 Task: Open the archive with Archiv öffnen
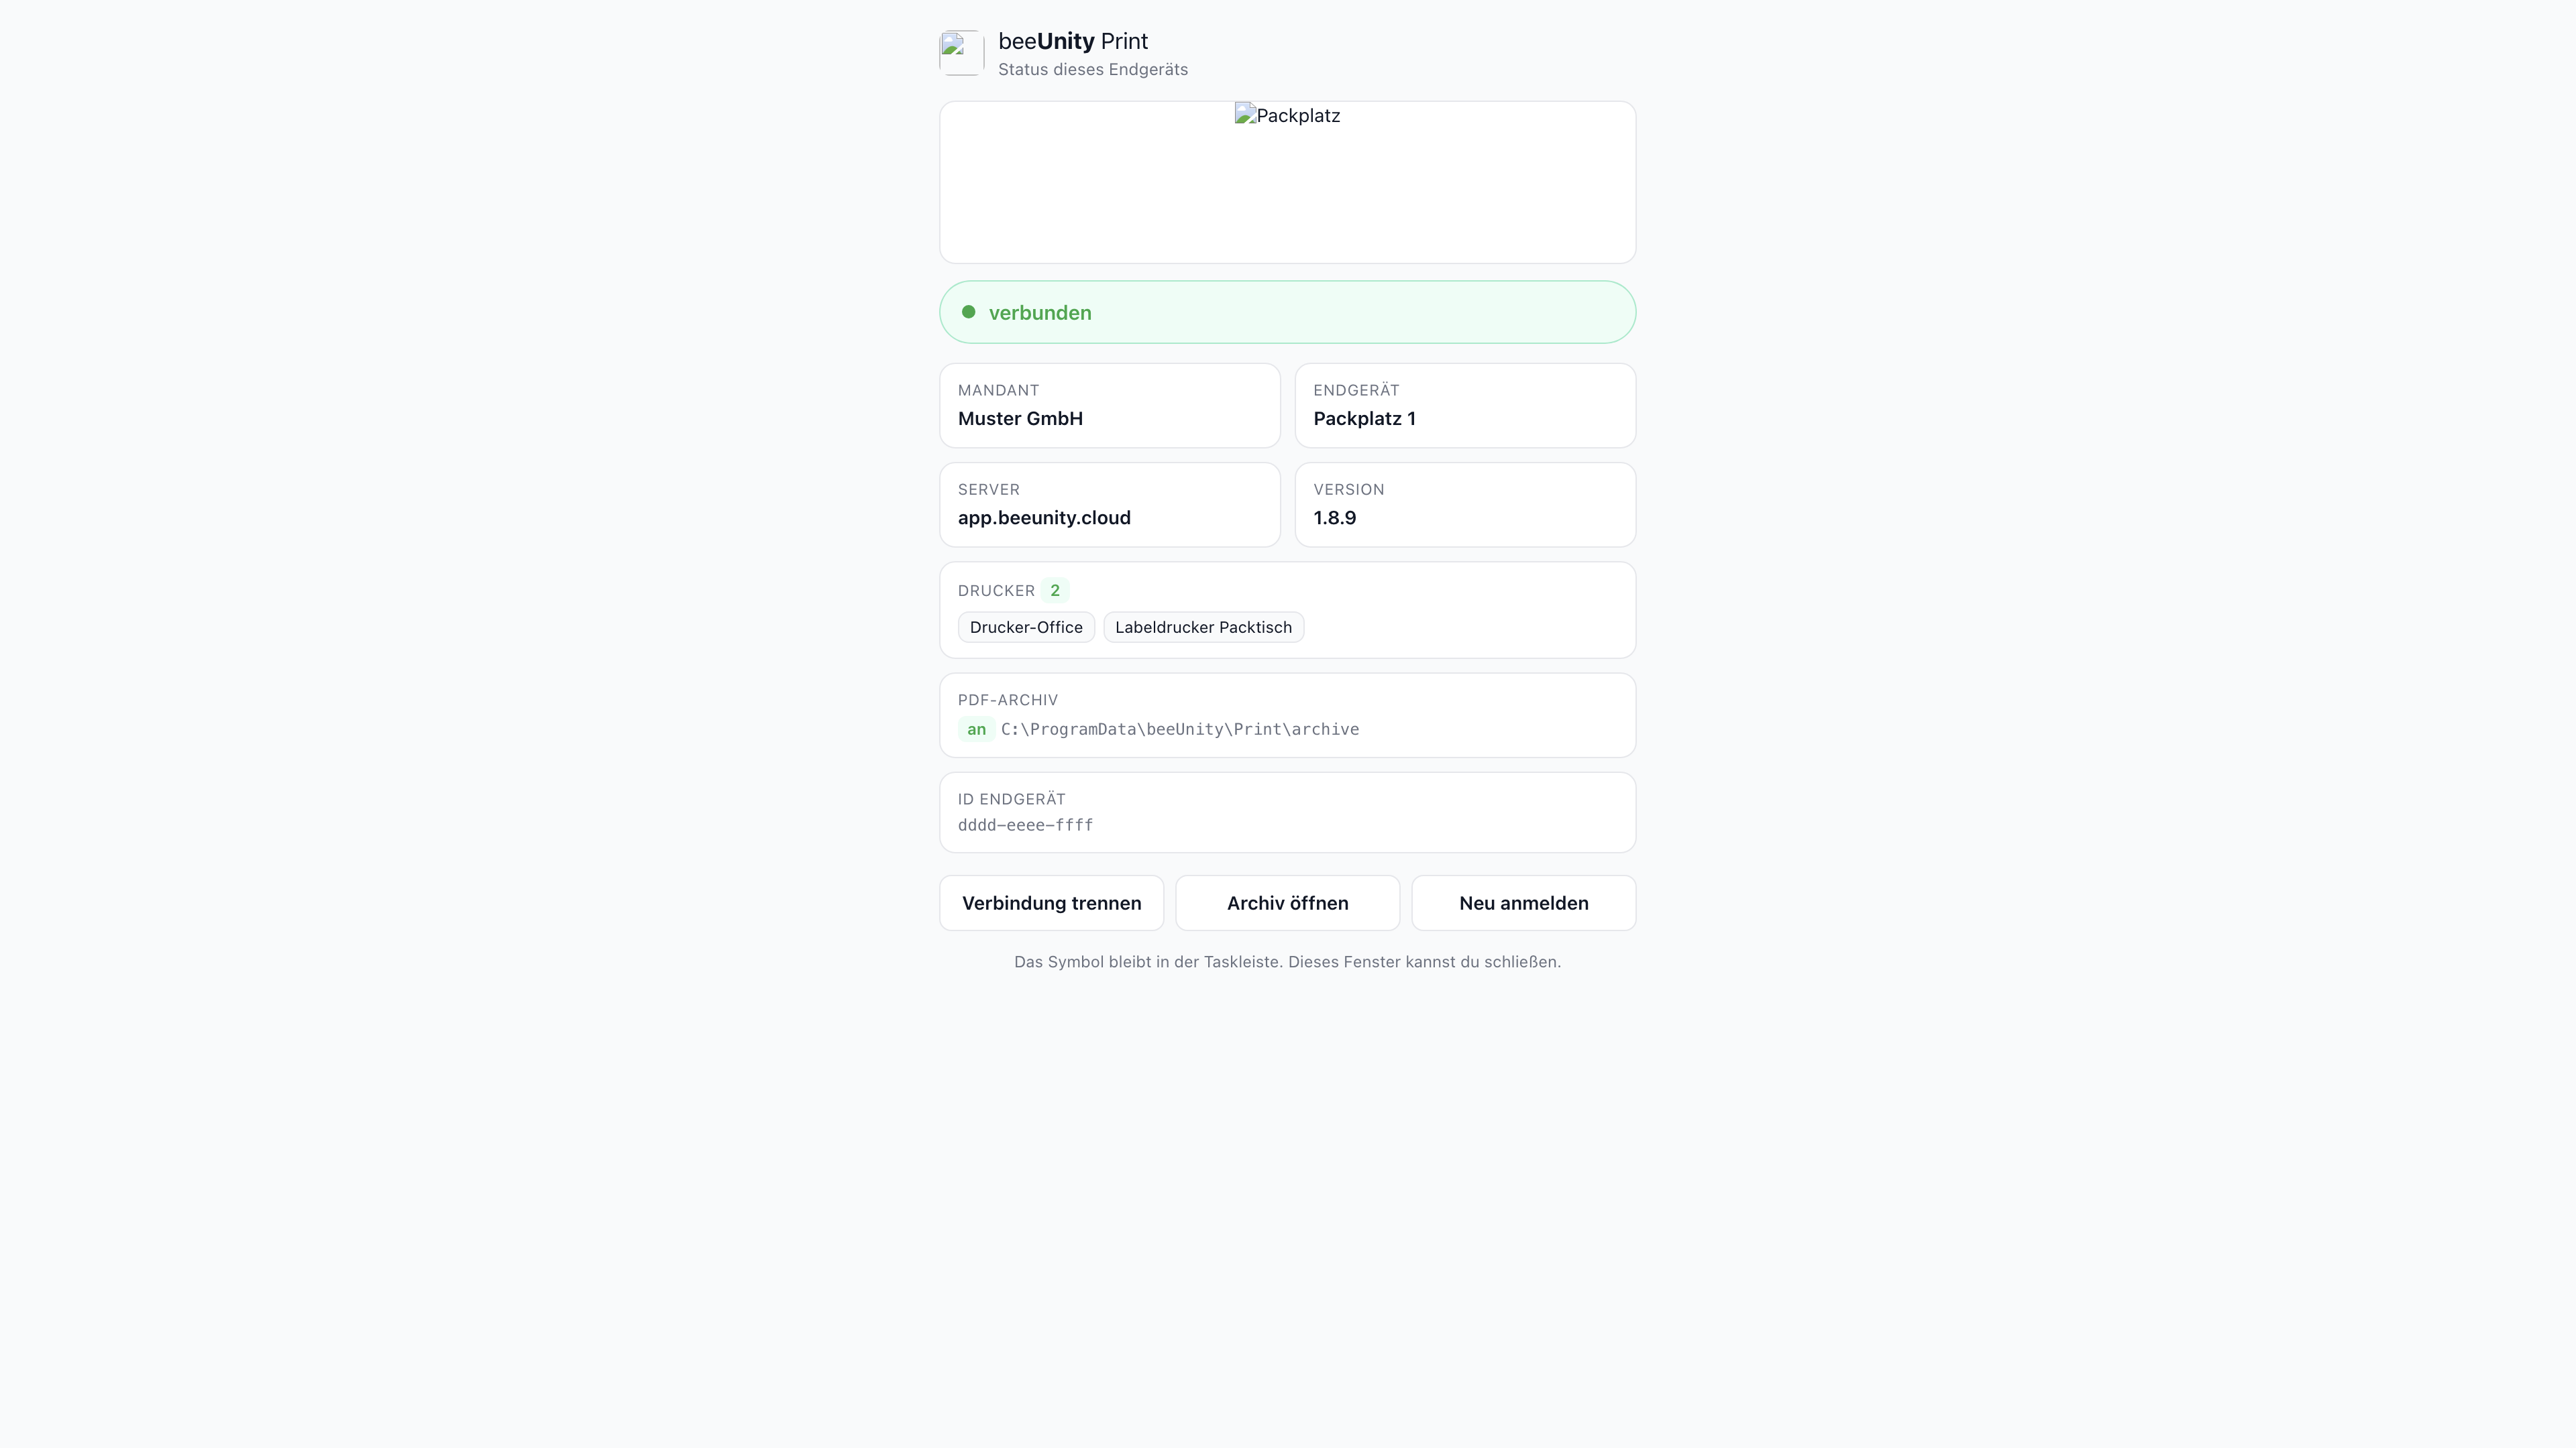(x=1287, y=904)
